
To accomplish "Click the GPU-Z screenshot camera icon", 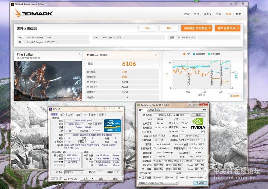I will coord(205,110).
